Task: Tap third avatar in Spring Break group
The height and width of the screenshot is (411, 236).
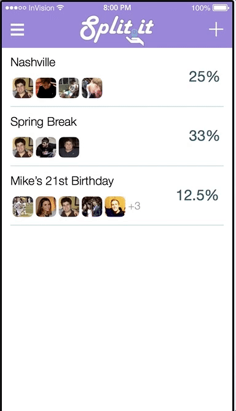Action: point(69,147)
